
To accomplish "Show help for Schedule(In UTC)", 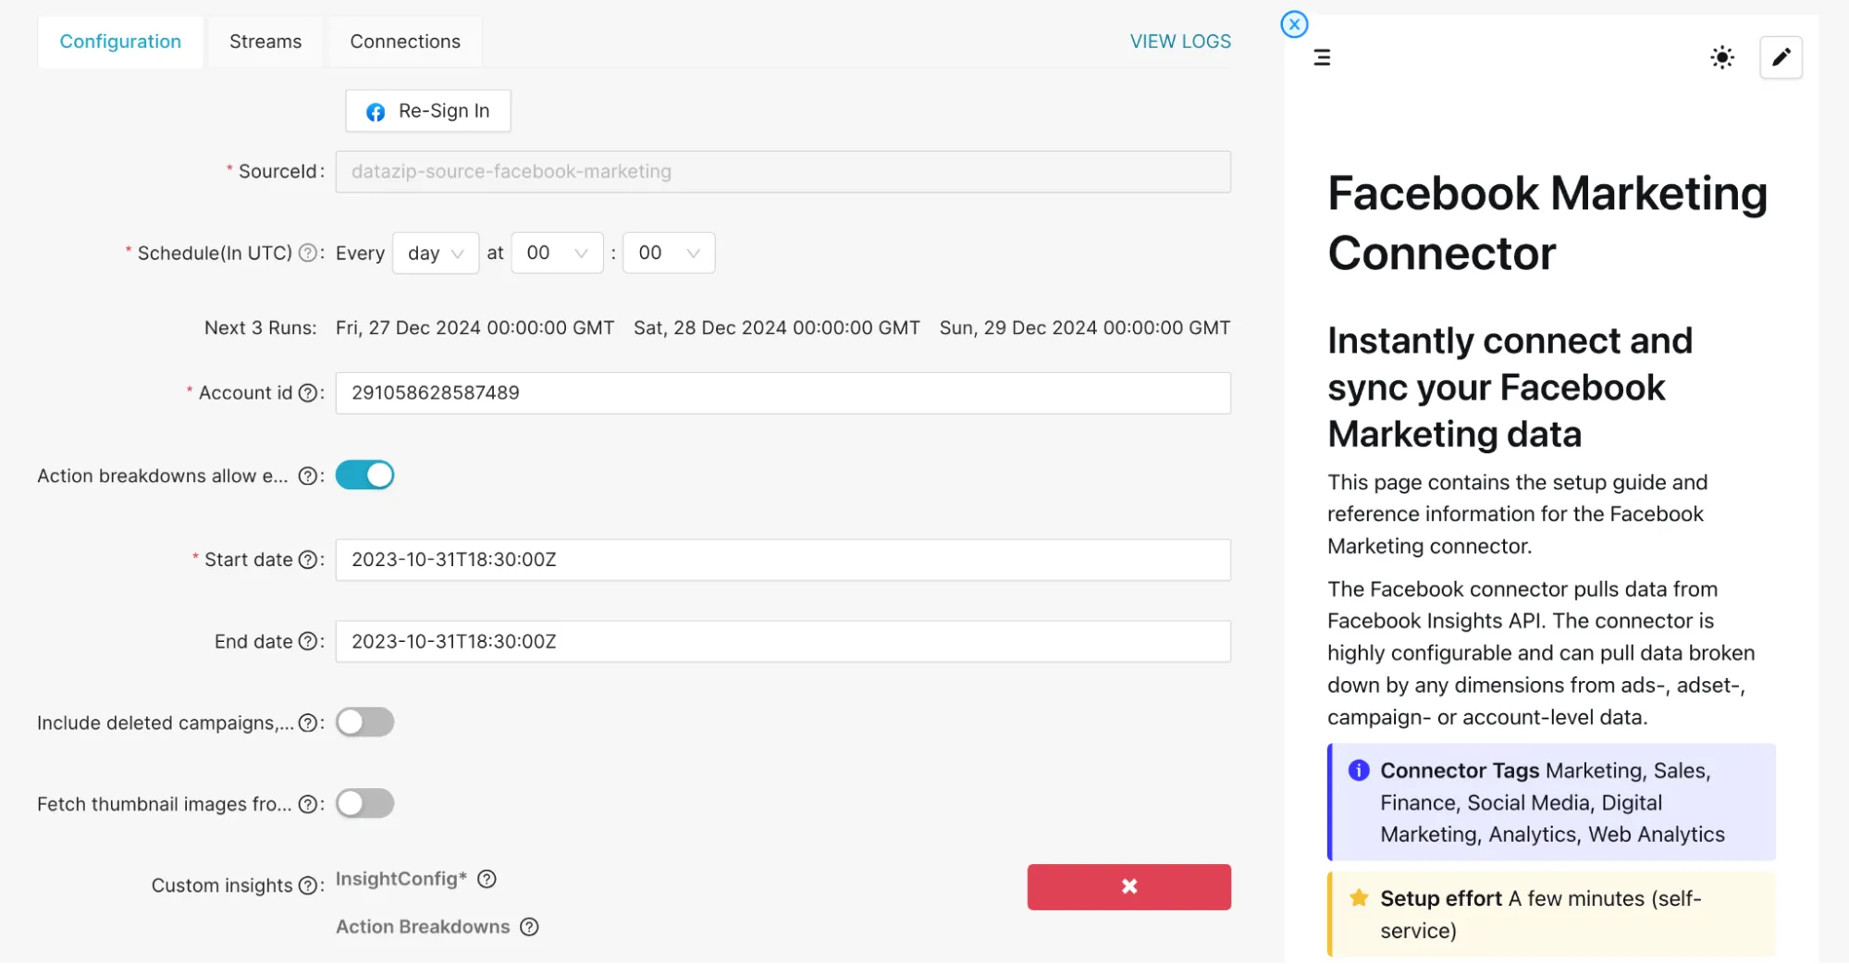I will point(308,253).
